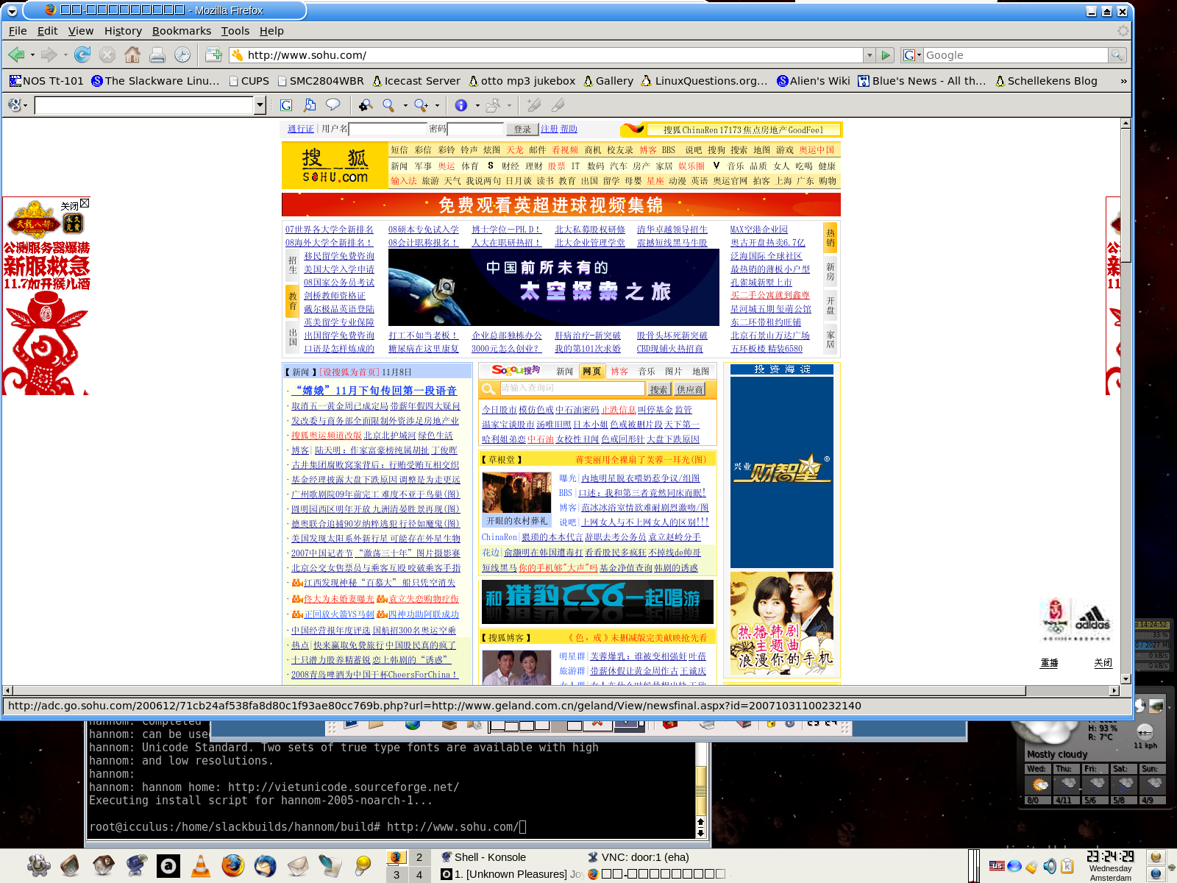1177x883 pixels.
Task: Open the Schellekens Blog bookmark
Action: click(x=1046, y=81)
